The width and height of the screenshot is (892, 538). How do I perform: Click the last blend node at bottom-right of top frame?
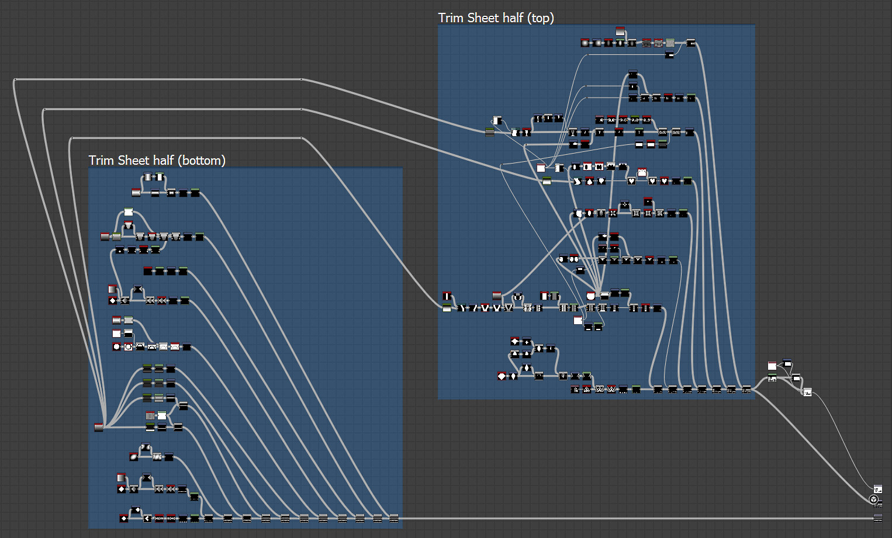tap(746, 389)
